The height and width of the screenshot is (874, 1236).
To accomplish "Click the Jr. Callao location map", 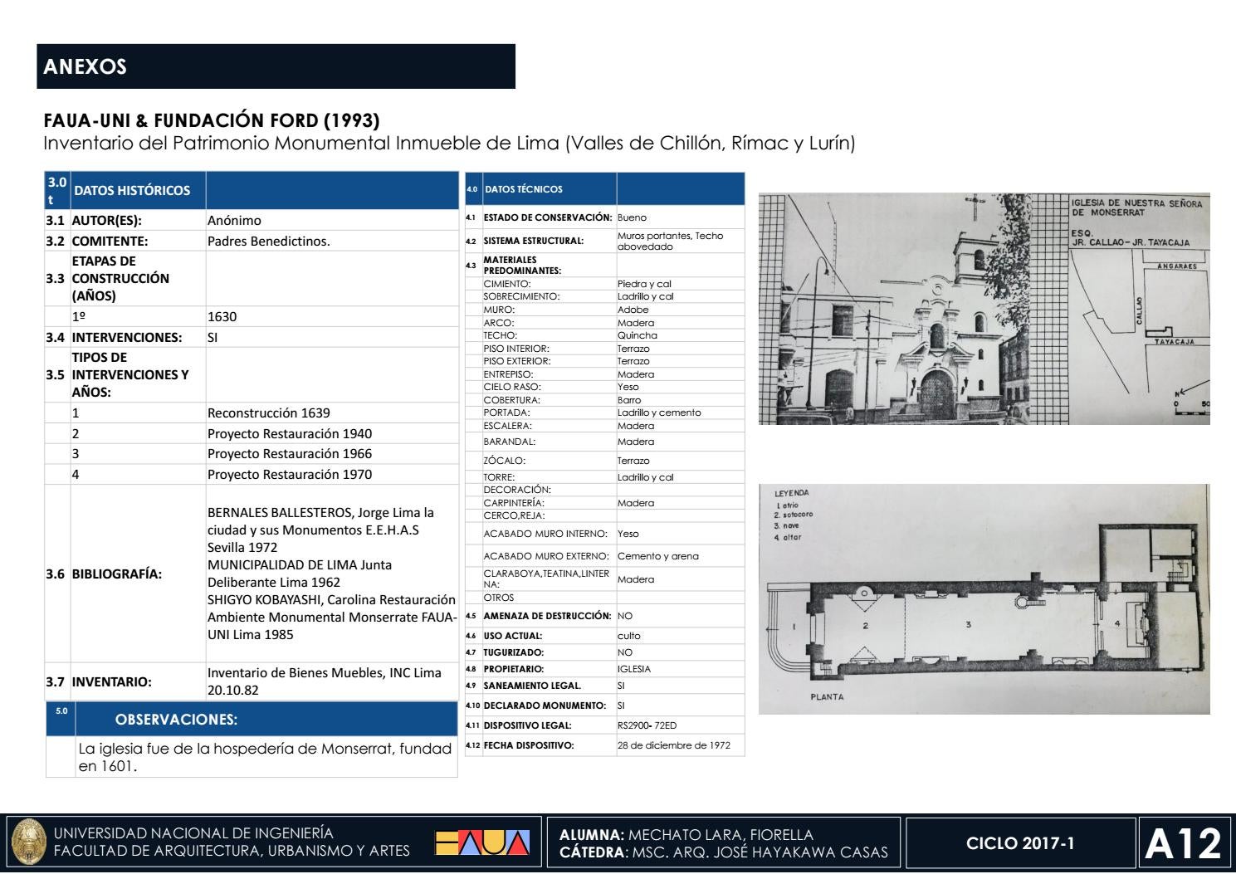I will (1139, 309).
